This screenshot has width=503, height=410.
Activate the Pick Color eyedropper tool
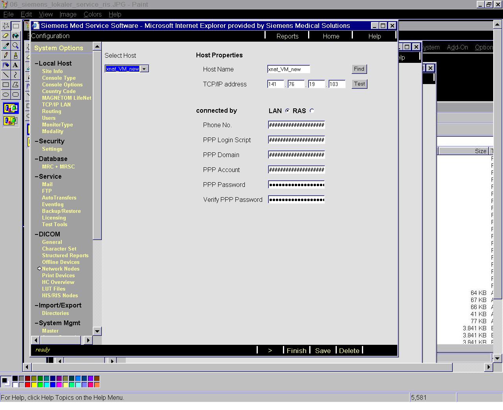pos(6,46)
